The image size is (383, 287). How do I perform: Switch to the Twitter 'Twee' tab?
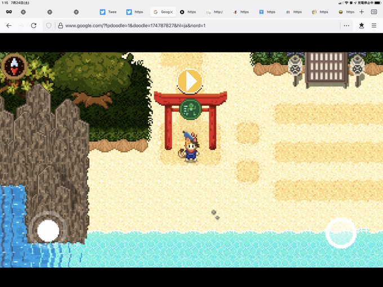(109, 12)
